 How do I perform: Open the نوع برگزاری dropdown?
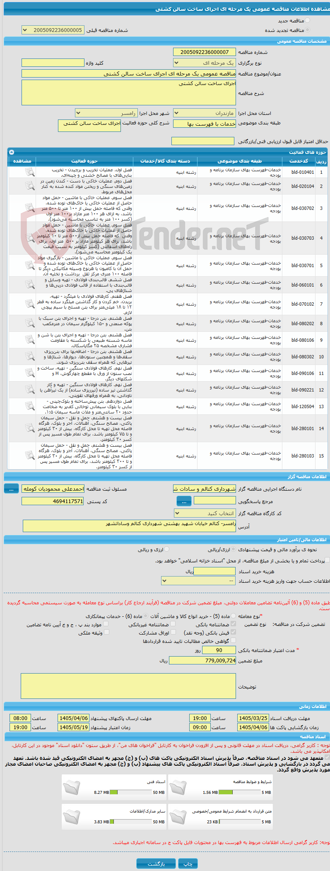[x=205, y=63]
